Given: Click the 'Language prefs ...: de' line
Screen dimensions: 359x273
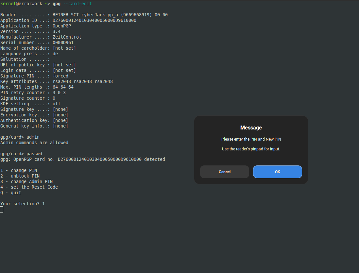Looking at the screenshot, I should pos(29,54).
